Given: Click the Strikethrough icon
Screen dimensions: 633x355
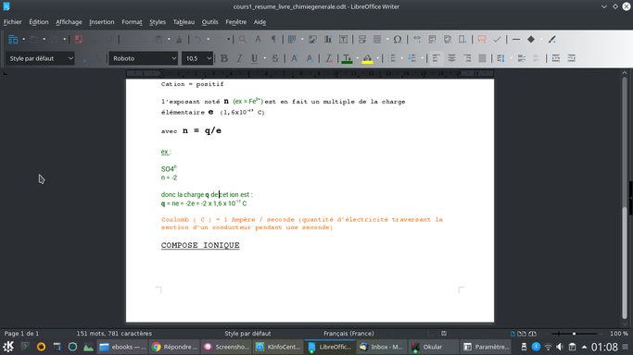Looking at the screenshot, I should coord(275,58).
